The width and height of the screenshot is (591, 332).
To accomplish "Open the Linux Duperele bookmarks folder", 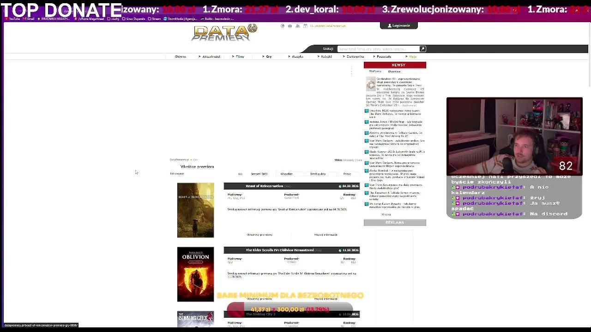I will (133, 19).
